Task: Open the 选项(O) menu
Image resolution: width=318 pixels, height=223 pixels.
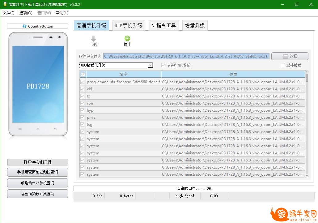Action: pyautogui.click(x=26, y=13)
